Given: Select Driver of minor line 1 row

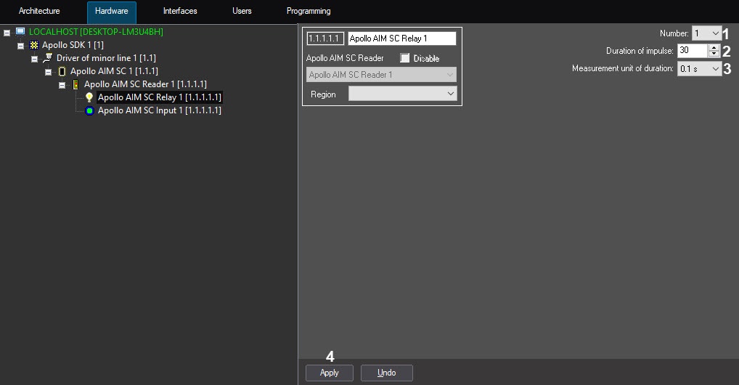Looking at the screenshot, I should (106, 58).
